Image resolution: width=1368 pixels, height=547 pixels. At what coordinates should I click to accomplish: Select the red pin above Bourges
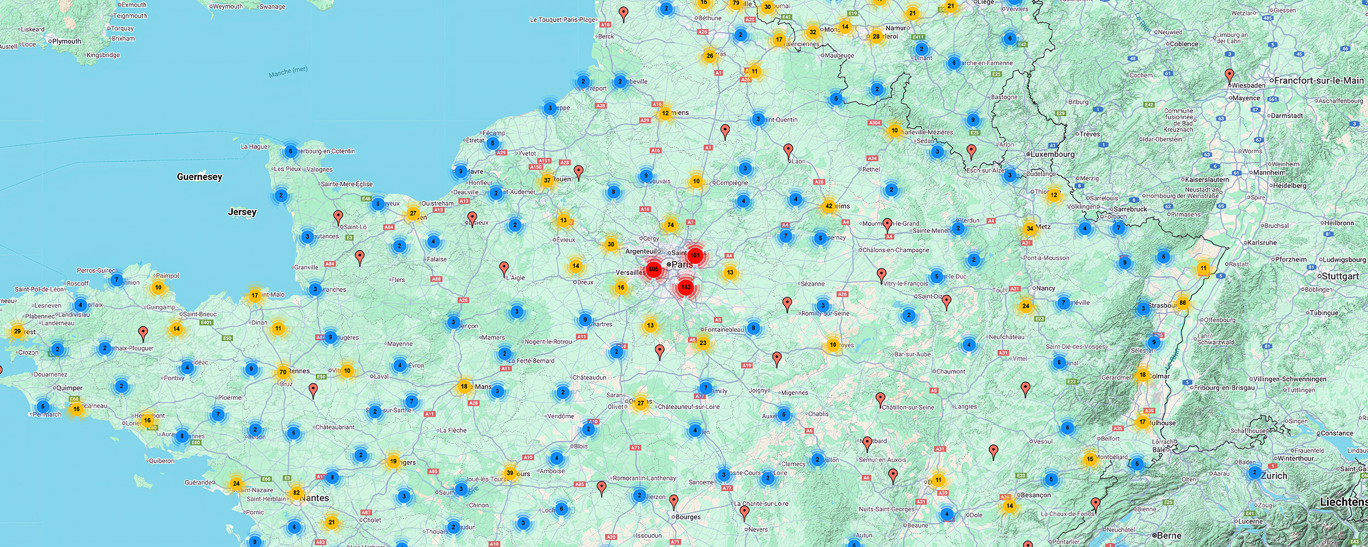(x=674, y=501)
